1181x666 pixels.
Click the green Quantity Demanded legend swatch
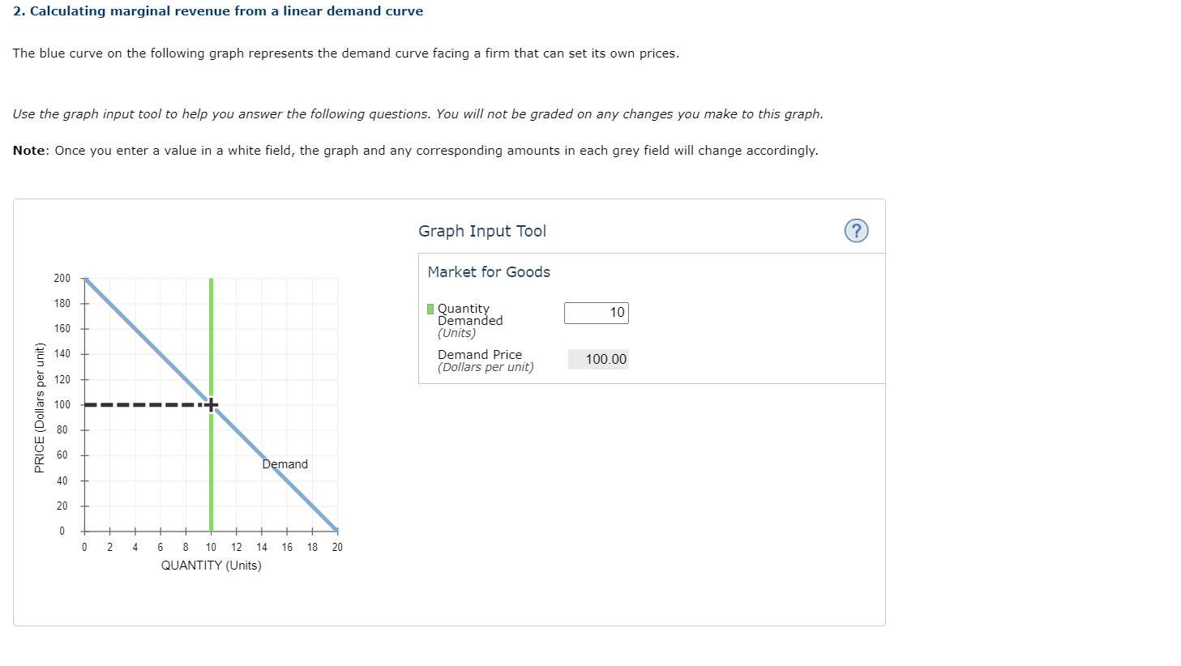click(x=430, y=308)
